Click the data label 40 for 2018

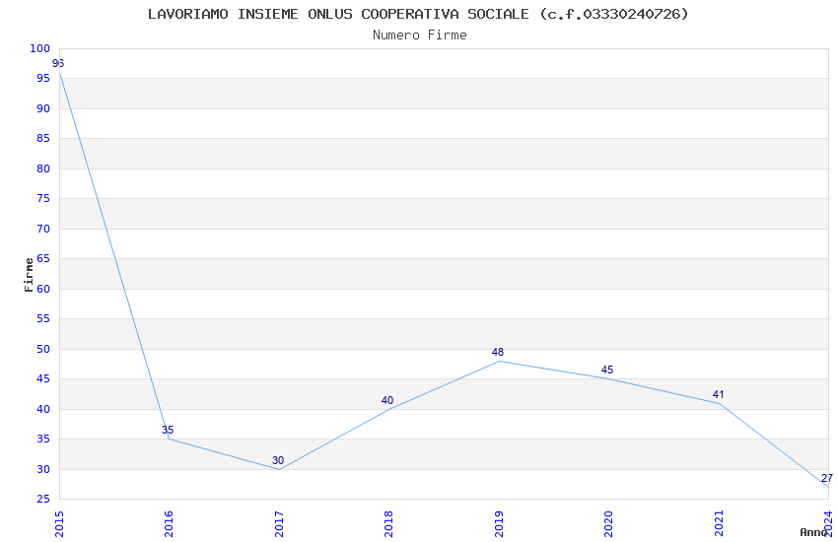pyautogui.click(x=387, y=400)
